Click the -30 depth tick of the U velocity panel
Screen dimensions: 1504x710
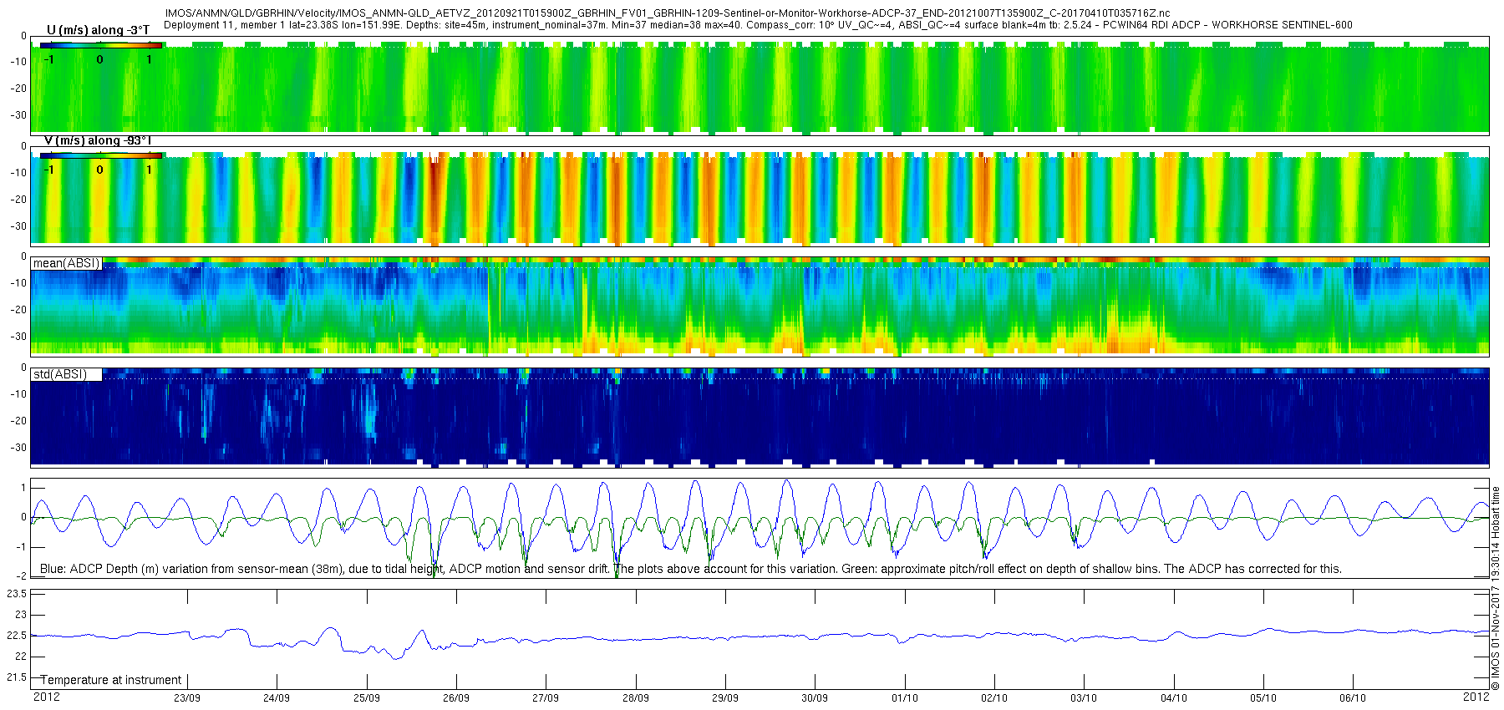[18, 115]
